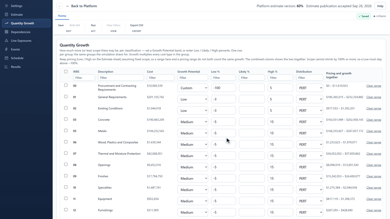Click the Description filter field
The height and width of the screenshot is (219, 390).
(121, 78)
